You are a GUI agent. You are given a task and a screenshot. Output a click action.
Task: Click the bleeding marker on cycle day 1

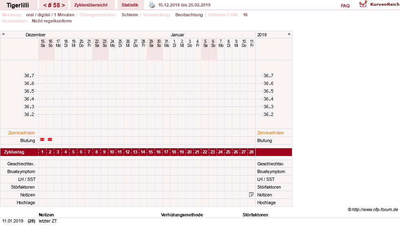point(42,140)
